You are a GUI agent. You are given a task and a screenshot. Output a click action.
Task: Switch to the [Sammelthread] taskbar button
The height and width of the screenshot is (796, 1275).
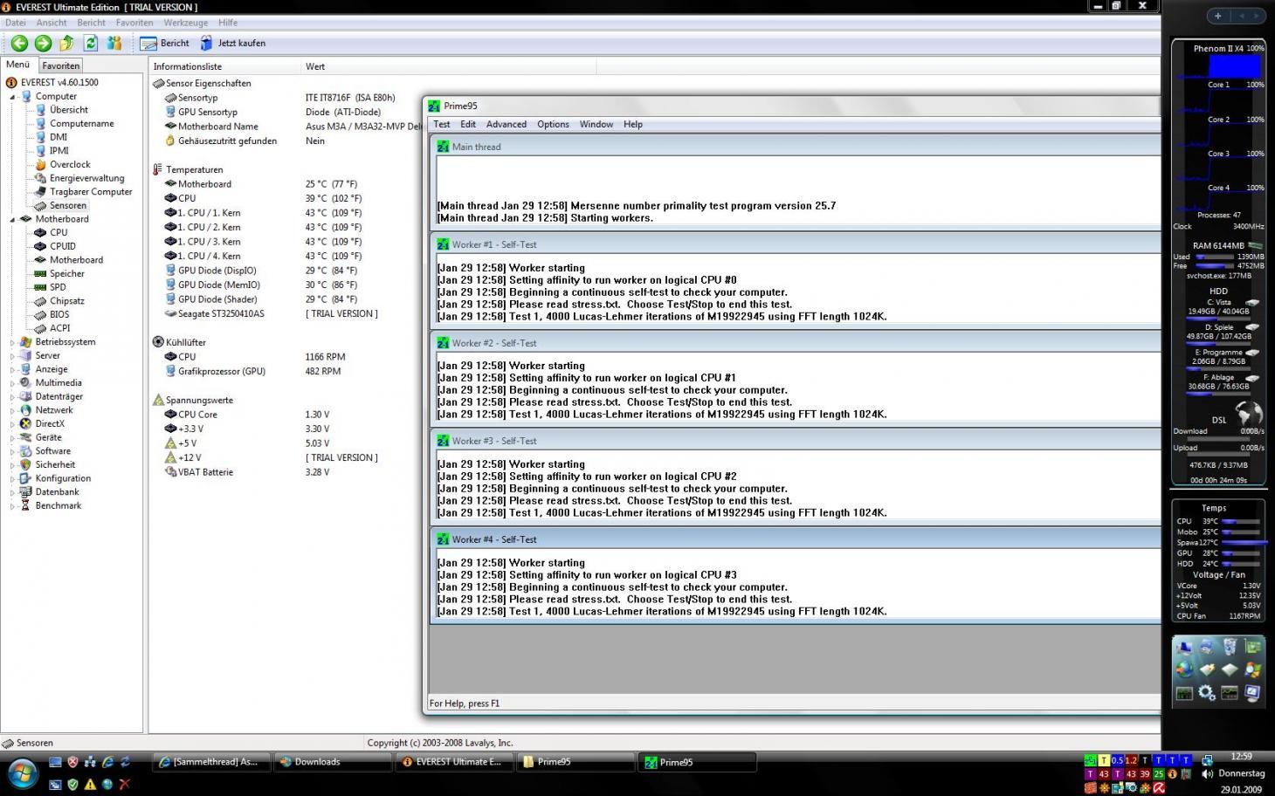tap(210, 762)
